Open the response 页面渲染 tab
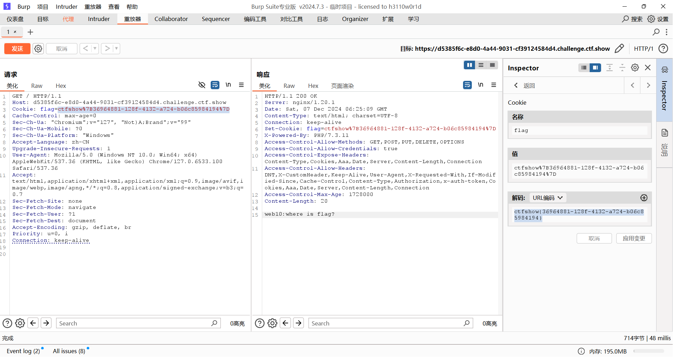This screenshot has height=357, width=673. tap(342, 86)
